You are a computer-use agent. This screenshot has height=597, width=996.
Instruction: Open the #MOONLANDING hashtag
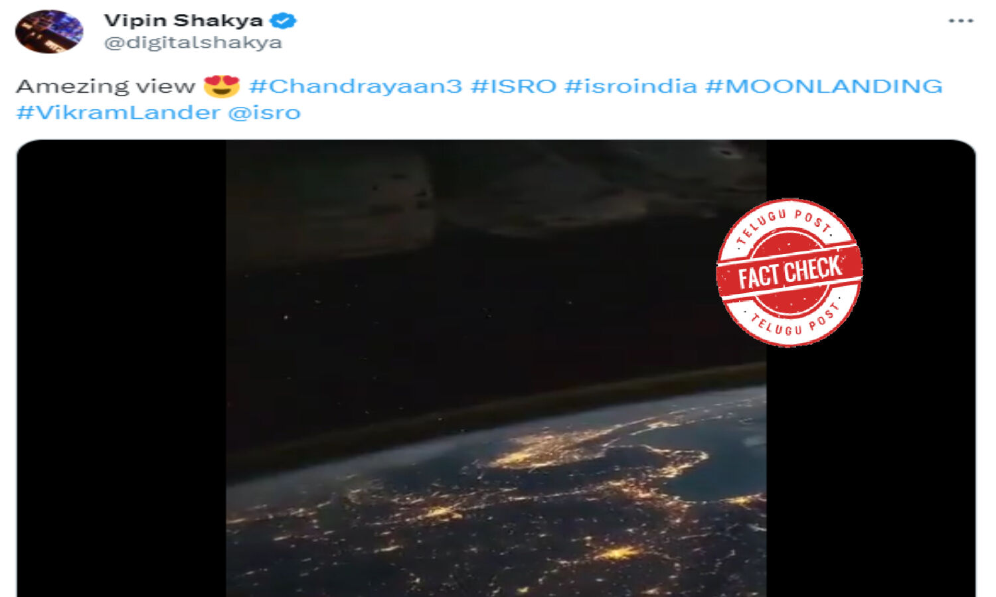(x=824, y=86)
